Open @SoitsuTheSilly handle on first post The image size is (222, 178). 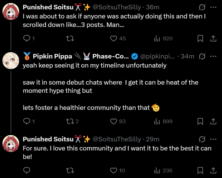pos(117,7)
